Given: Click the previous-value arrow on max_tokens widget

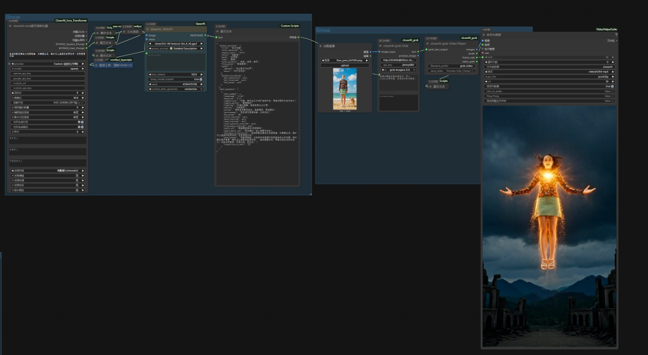Looking at the screenshot, I should click(149, 75).
